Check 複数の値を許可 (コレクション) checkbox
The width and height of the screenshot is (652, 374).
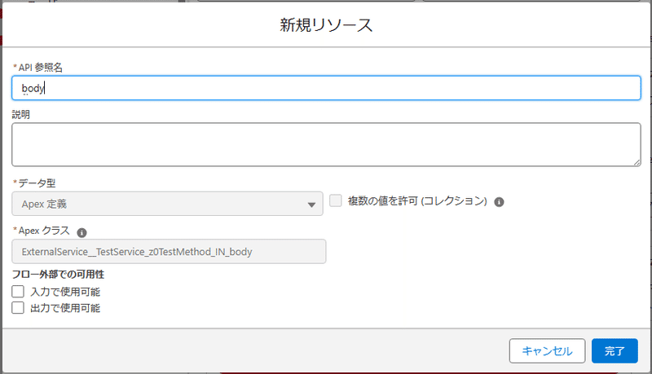pos(336,201)
